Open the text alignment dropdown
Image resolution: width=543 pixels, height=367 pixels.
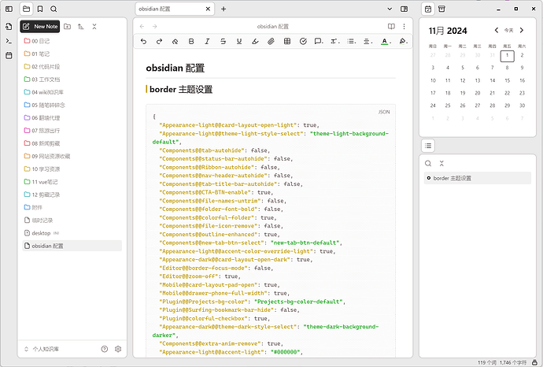(368, 41)
